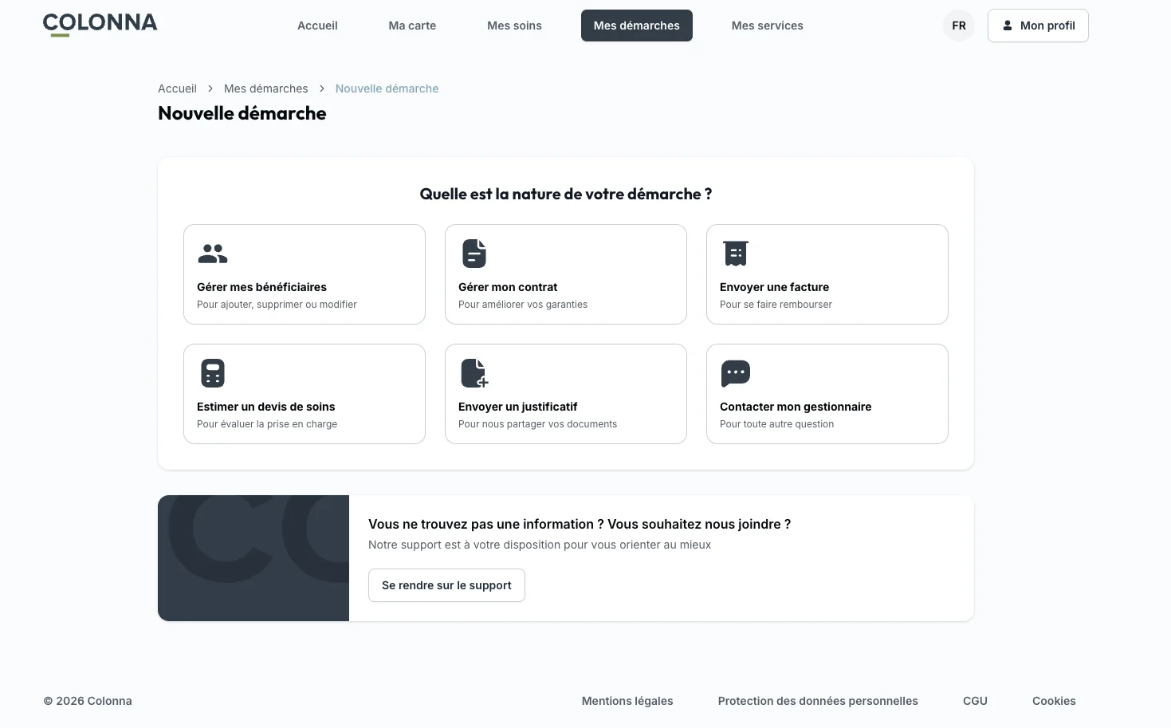Click the calculator icon for devis
The width and height of the screenshot is (1171, 728).
pos(213,373)
